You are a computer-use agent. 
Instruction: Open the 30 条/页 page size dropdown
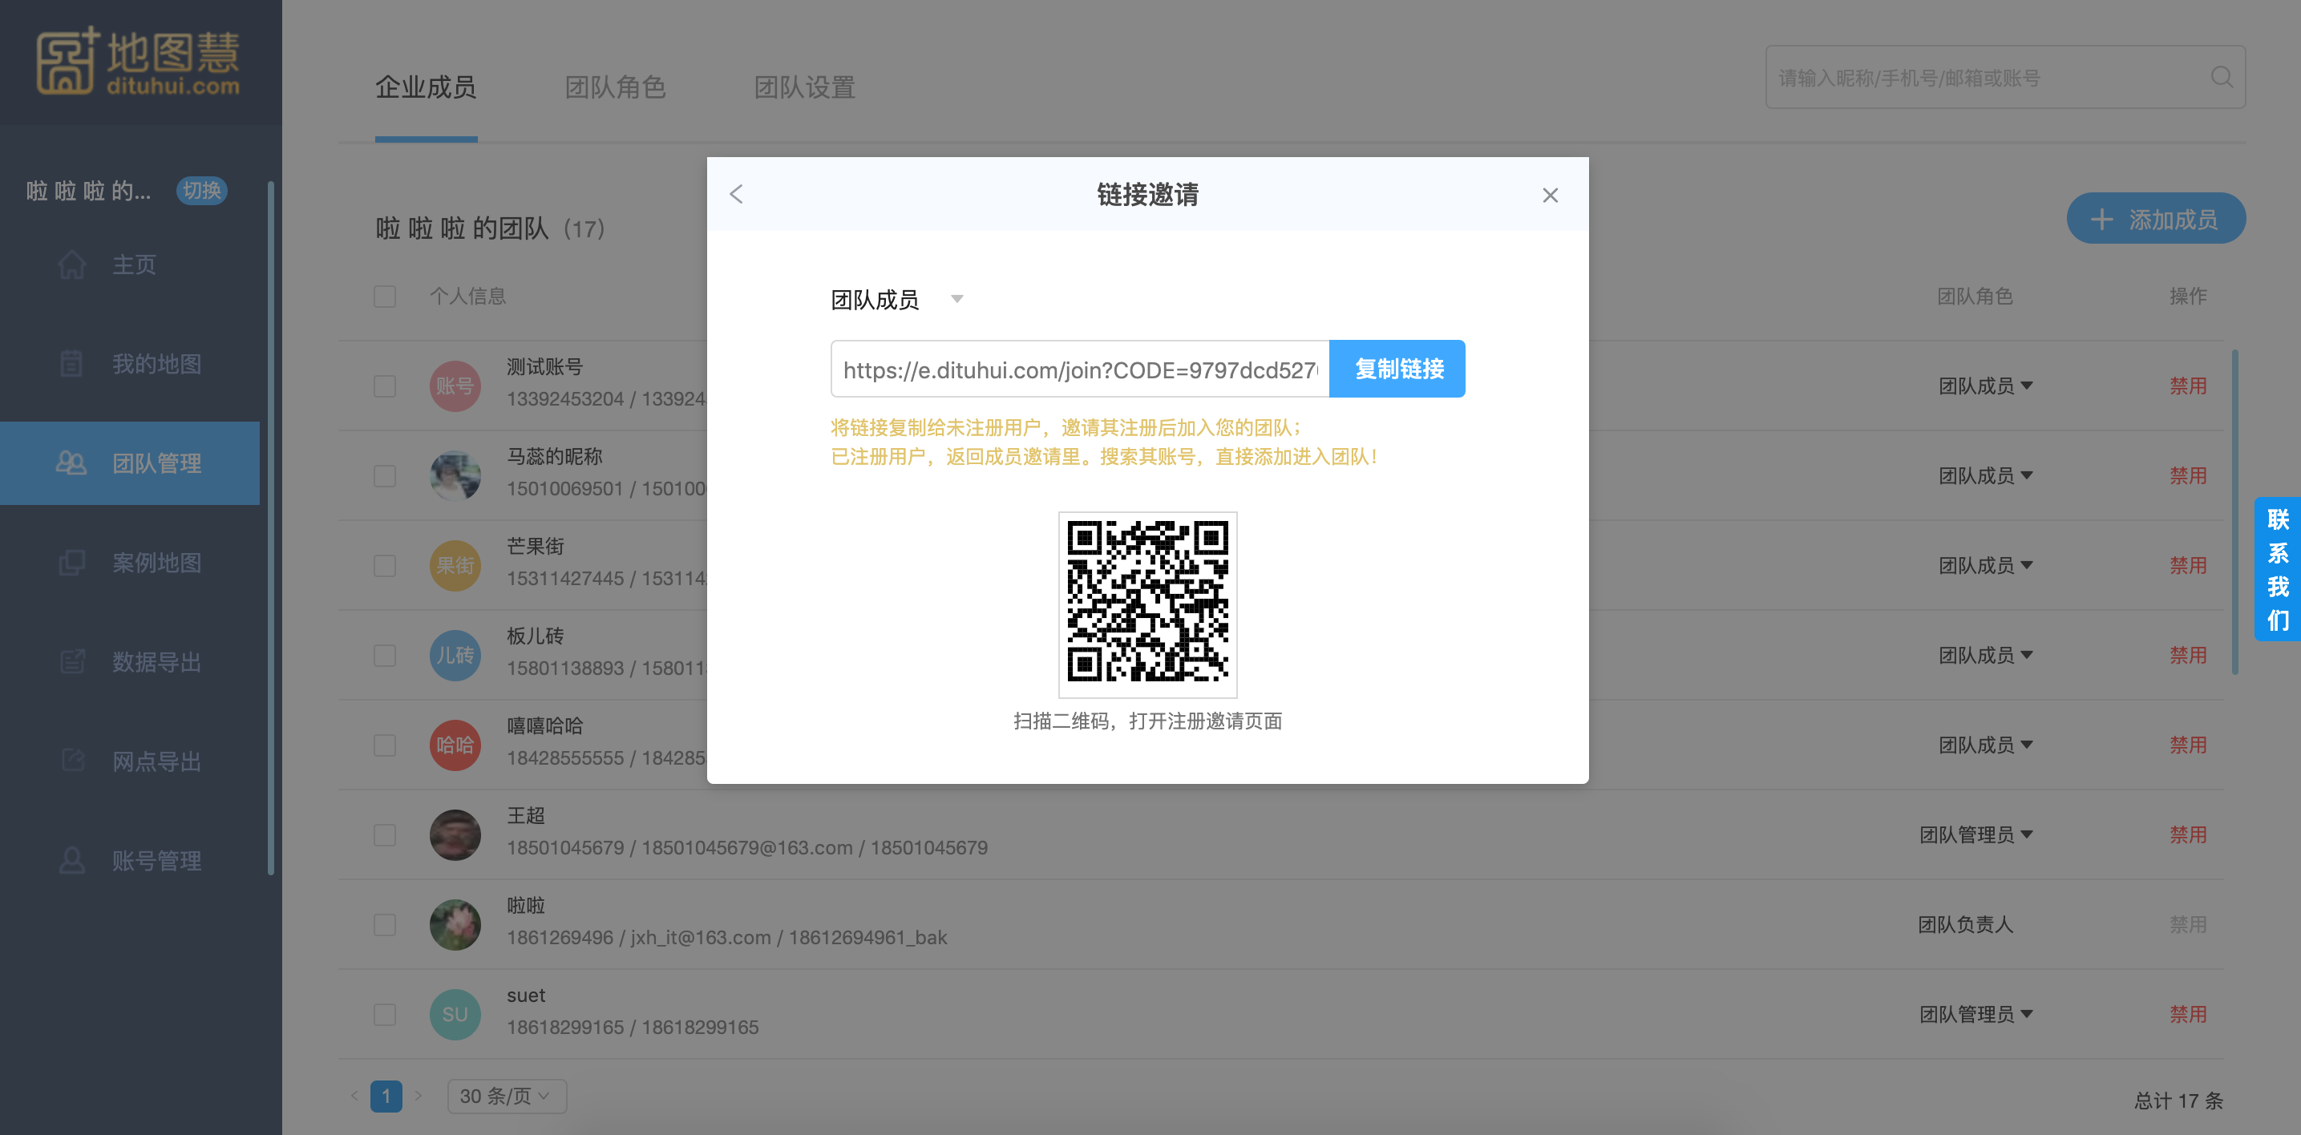(507, 1096)
